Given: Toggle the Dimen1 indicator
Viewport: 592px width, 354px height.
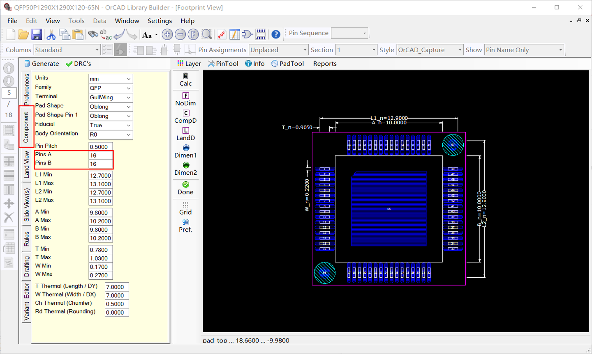Looking at the screenshot, I should pos(185,151).
